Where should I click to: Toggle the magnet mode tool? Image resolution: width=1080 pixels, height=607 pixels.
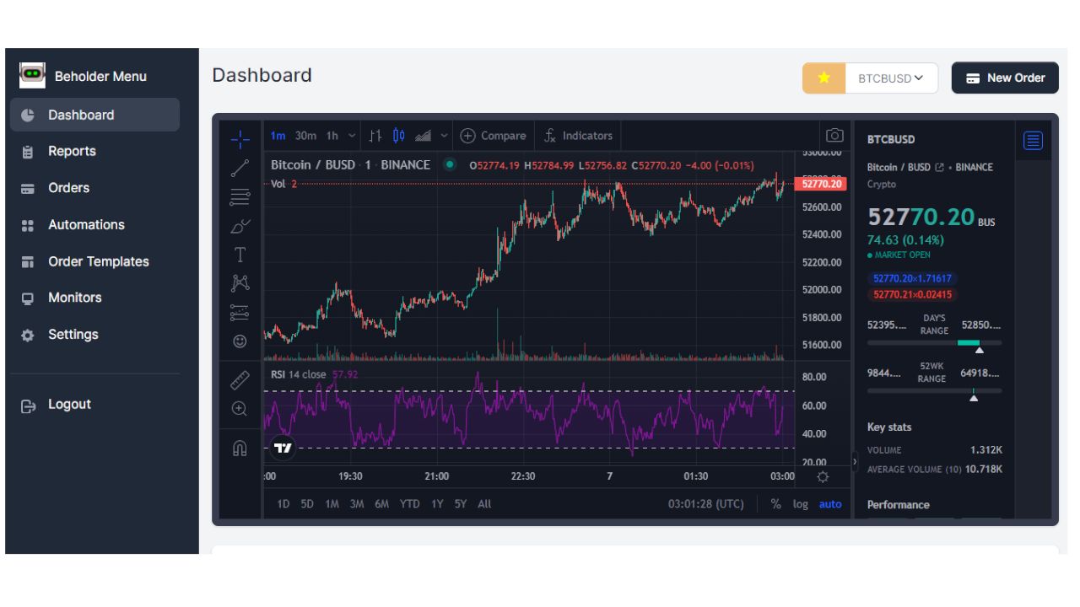pos(240,449)
